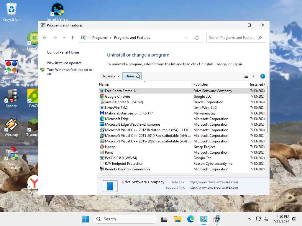Click the Programs breadcrumb in address bar
Image resolution: width=302 pixels, height=226 pixels.
(100, 38)
